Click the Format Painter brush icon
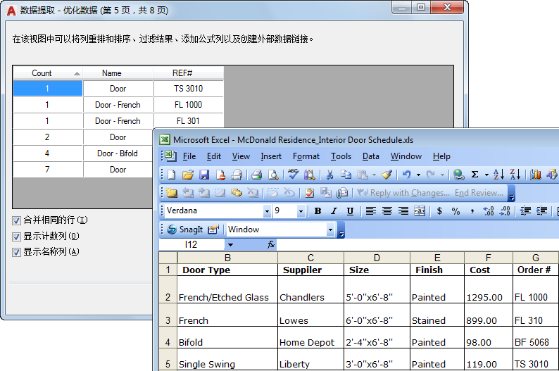 387,175
